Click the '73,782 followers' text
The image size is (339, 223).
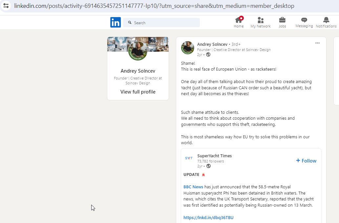pyautogui.click(x=211, y=161)
